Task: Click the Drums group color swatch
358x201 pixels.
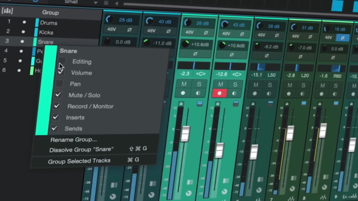Action: pos(37,22)
